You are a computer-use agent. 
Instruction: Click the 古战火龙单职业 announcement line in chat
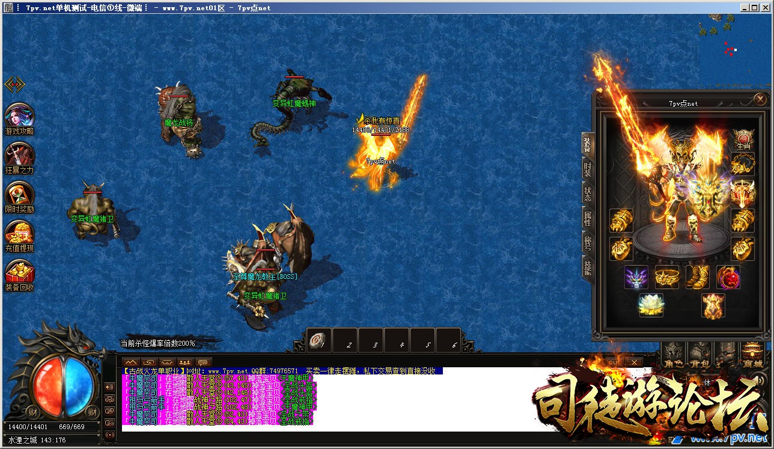pyautogui.click(x=282, y=371)
